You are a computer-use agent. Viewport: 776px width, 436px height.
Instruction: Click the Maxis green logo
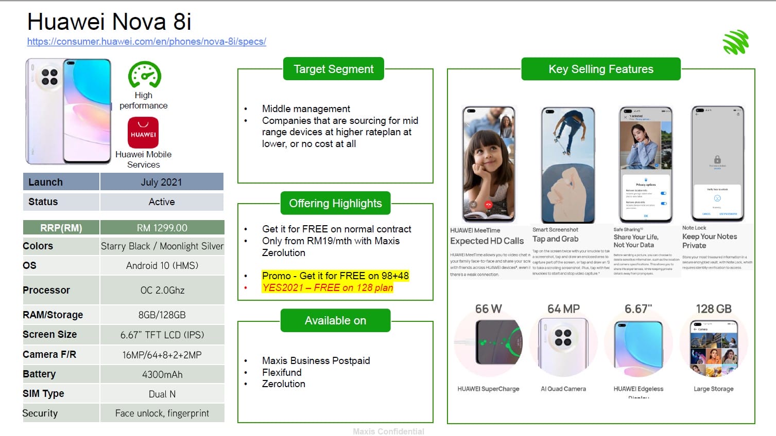(736, 42)
